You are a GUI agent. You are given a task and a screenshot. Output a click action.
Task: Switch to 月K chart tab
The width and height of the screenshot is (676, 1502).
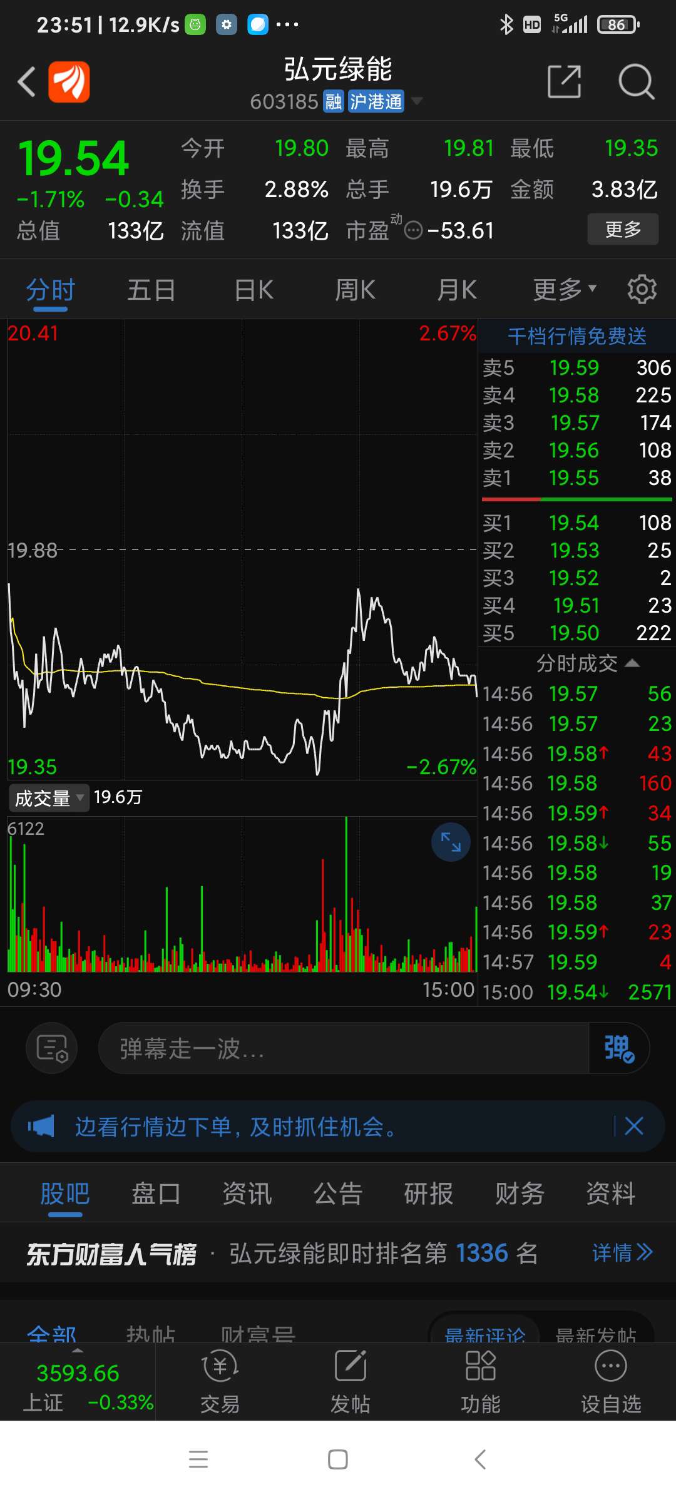[457, 290]
